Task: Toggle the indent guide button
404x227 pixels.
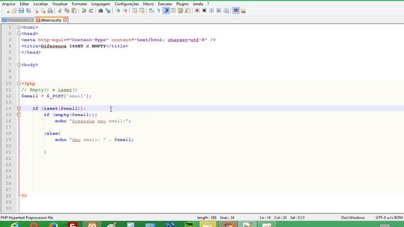Action: [166, 11]
